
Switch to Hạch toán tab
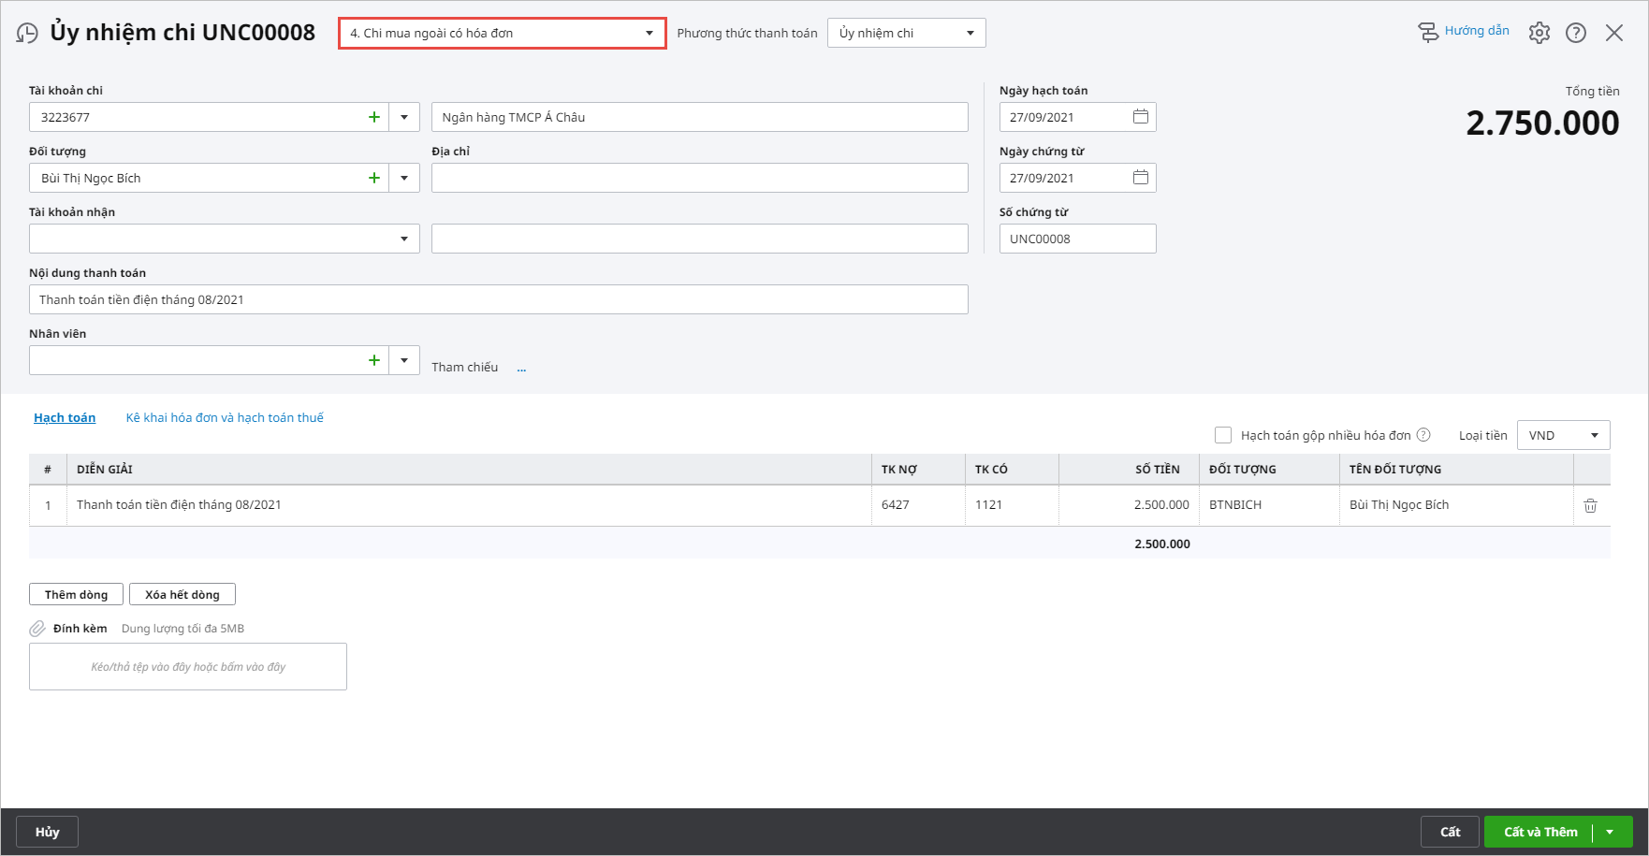click(65, 418)
